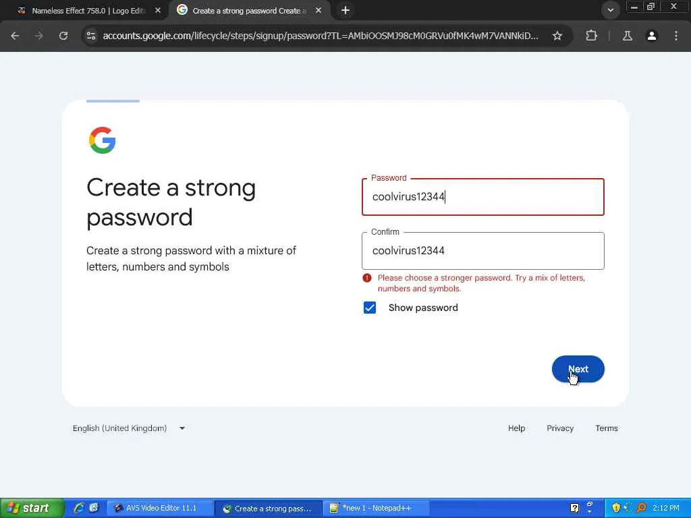Viewport: 691px width, 518px height.
Task: Open the Help link
Action: point(516,428)
